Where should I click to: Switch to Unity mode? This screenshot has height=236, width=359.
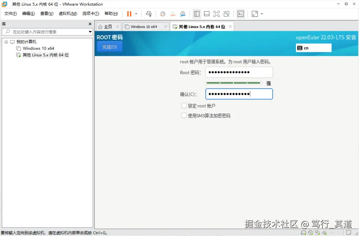pos(226,14)
